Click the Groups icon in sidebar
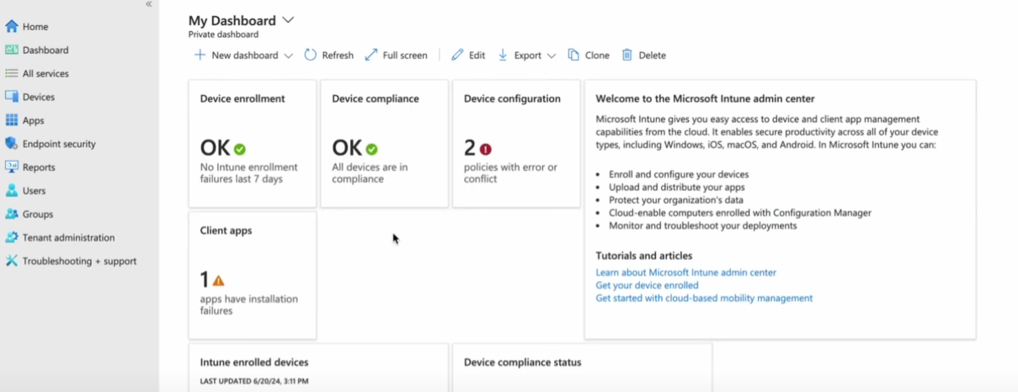The height and width of the screenshot is (392, 1018). tap(12, 215)
